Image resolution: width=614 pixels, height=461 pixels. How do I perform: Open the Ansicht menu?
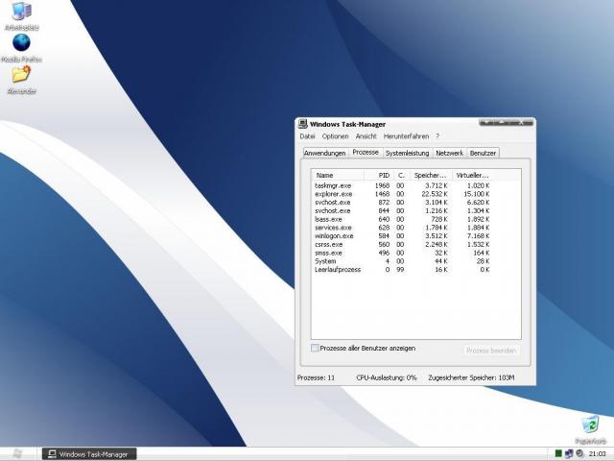[x=366, y=136]
